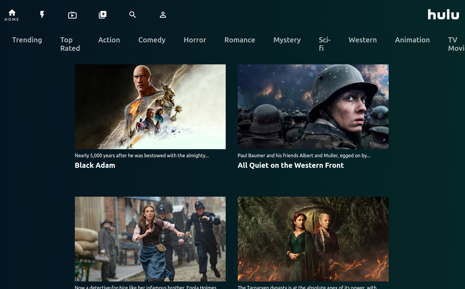Click the 'Now a detective-for-hire' description

point(146,287)
